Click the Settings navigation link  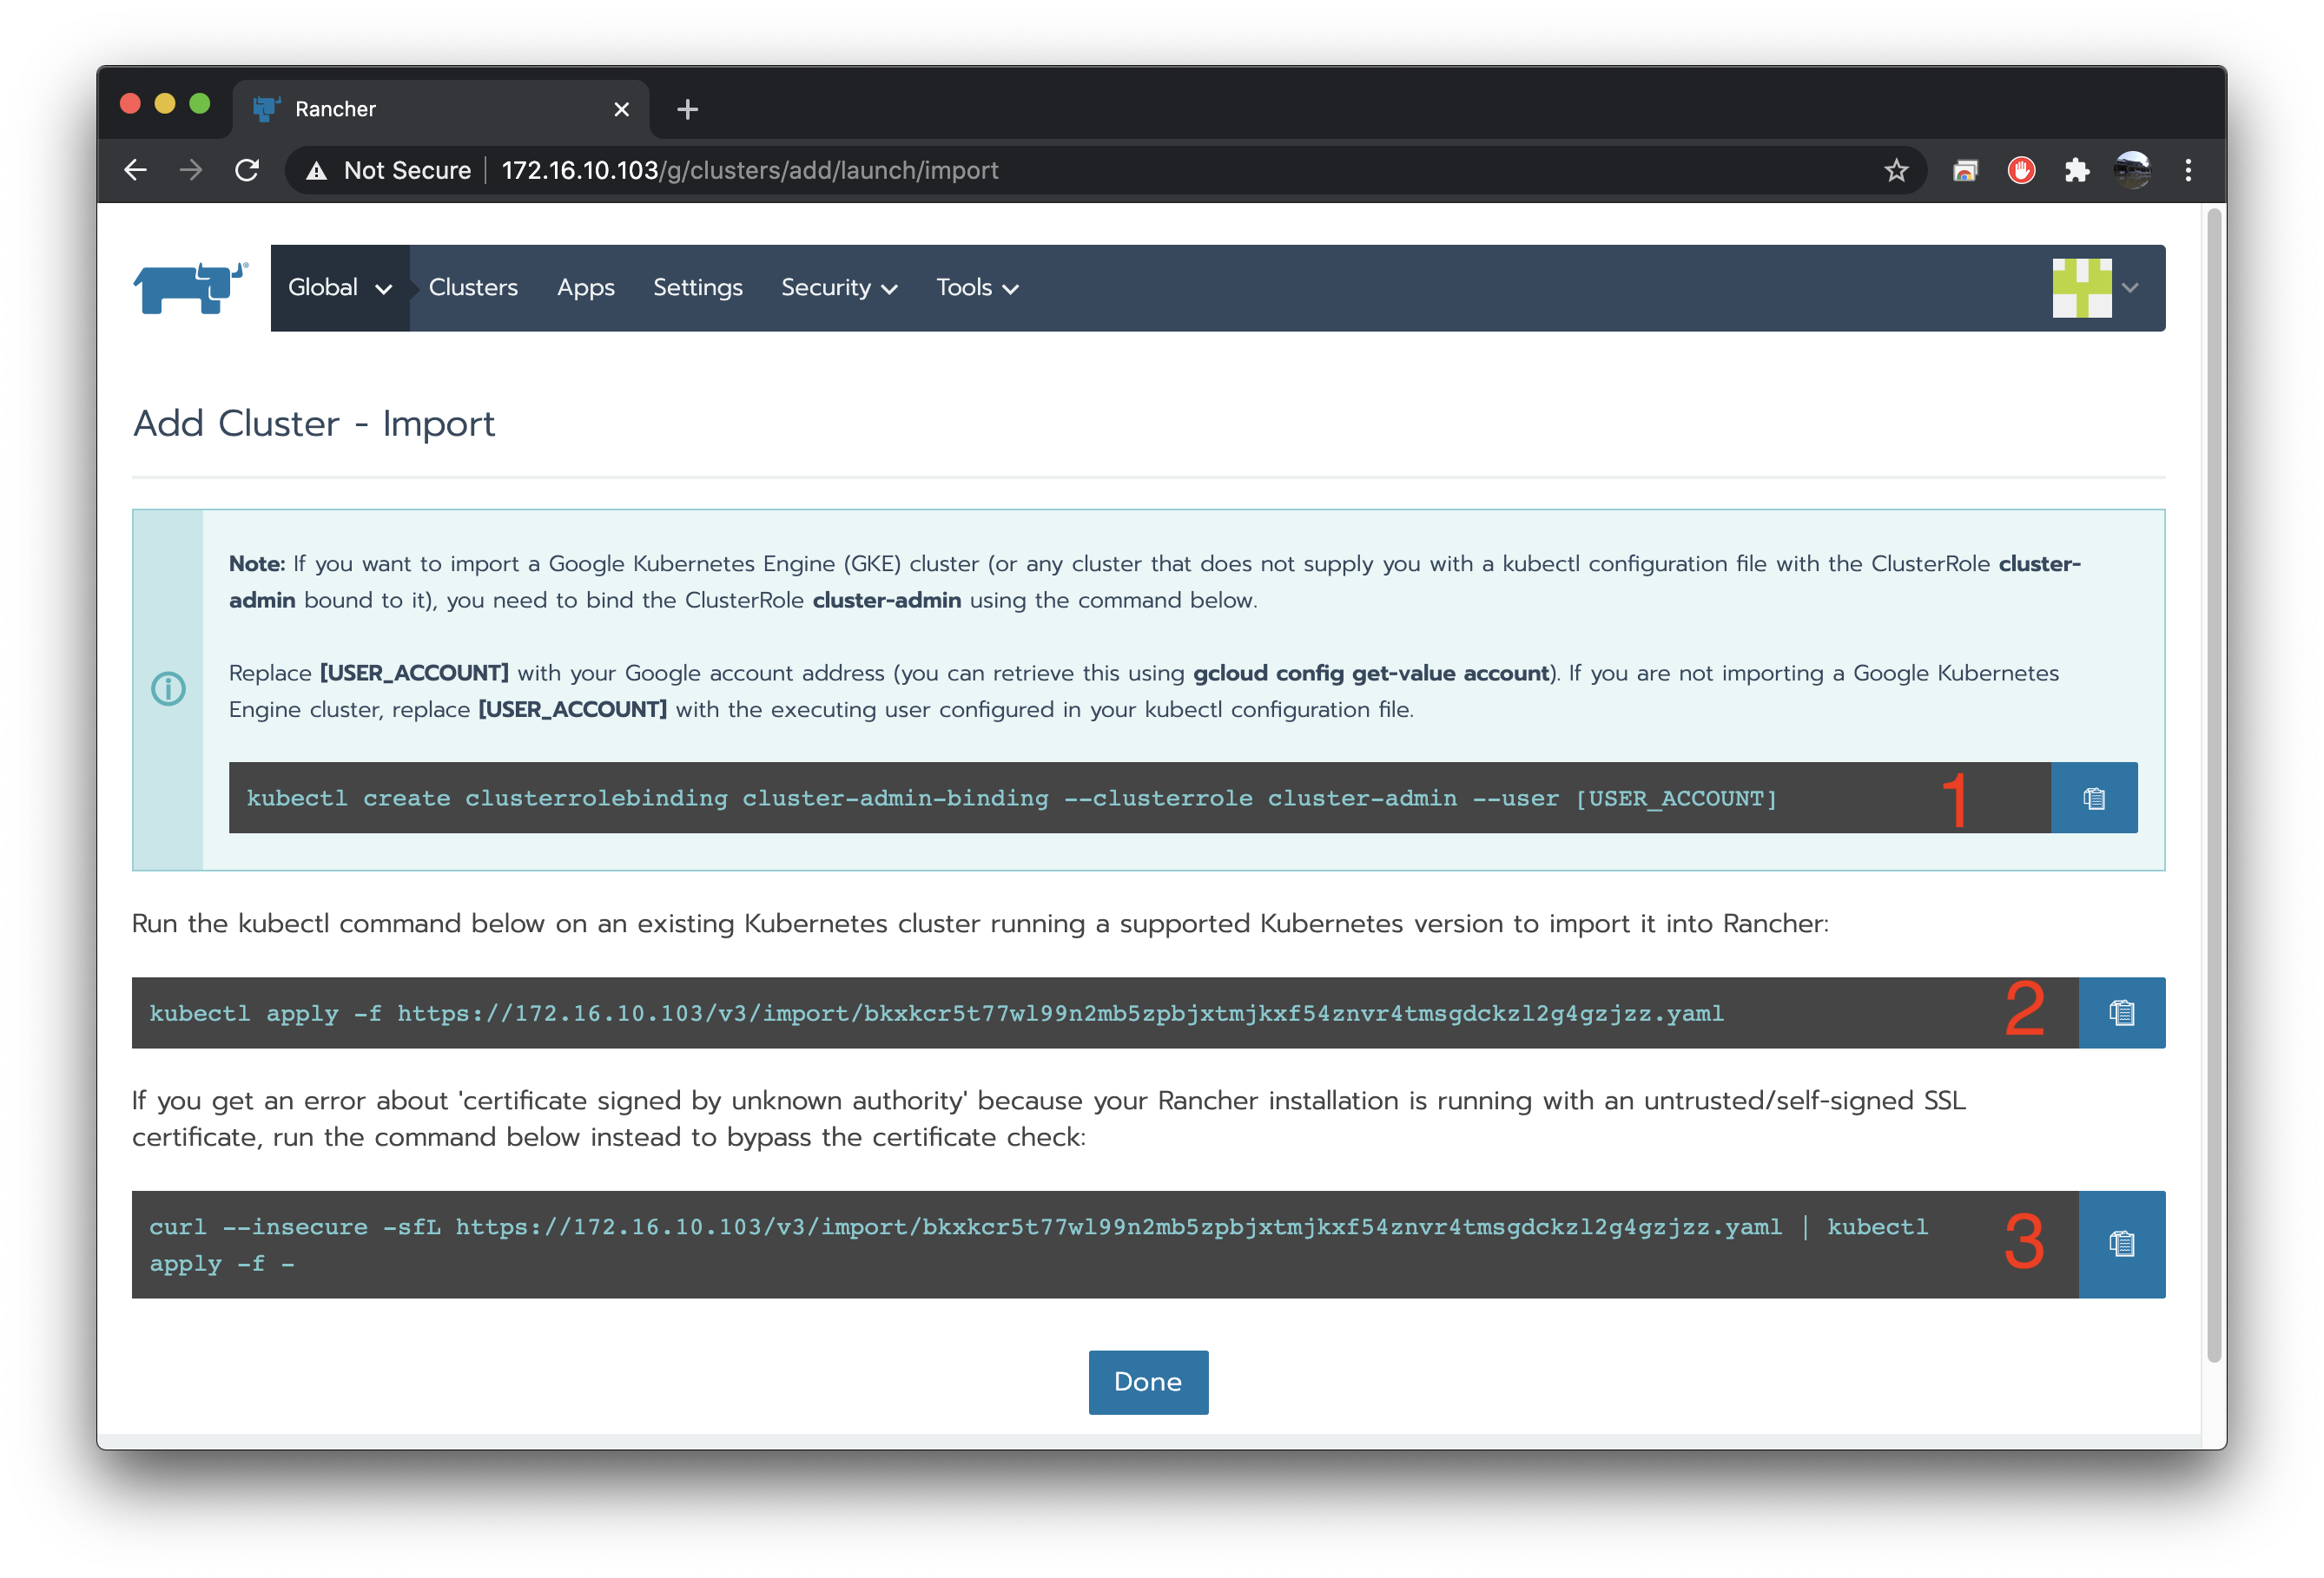coord(697,287)
